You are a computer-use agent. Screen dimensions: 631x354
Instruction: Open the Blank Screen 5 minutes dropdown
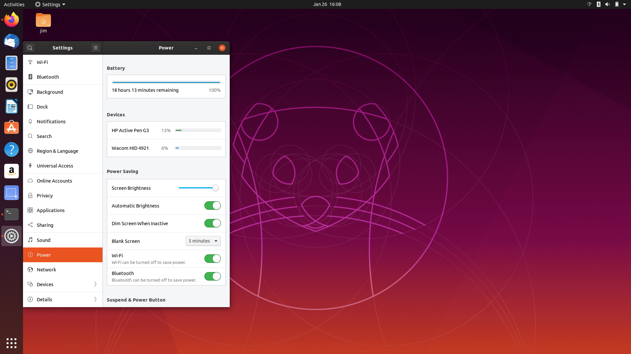203,241
